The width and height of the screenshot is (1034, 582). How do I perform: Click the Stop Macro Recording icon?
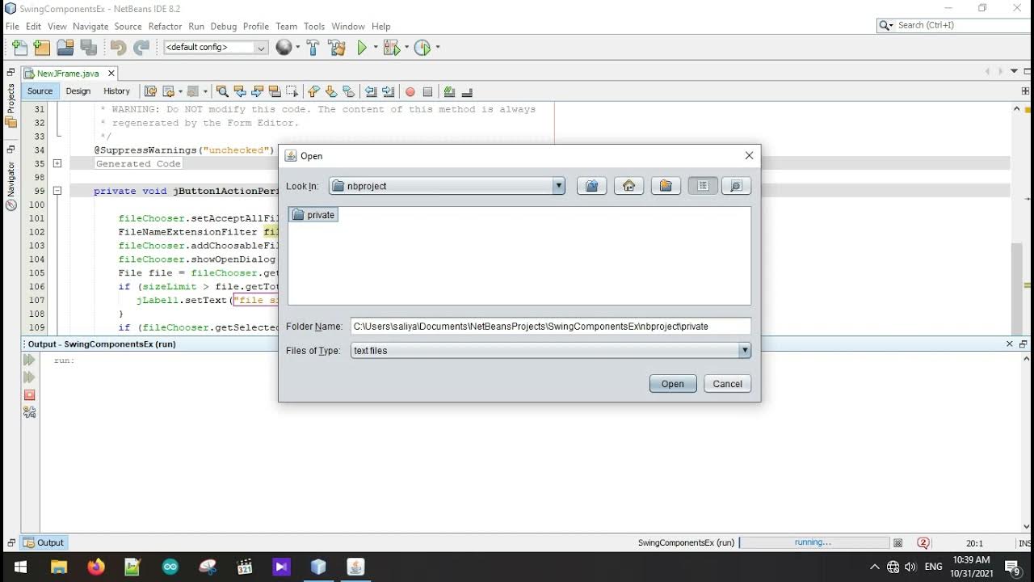coord(428,91)
